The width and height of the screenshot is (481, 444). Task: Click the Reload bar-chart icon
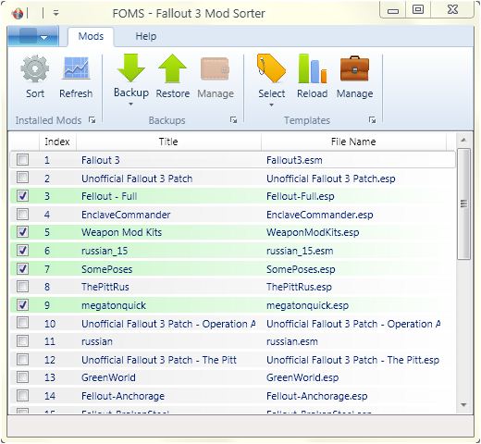(x=313, y=68)
